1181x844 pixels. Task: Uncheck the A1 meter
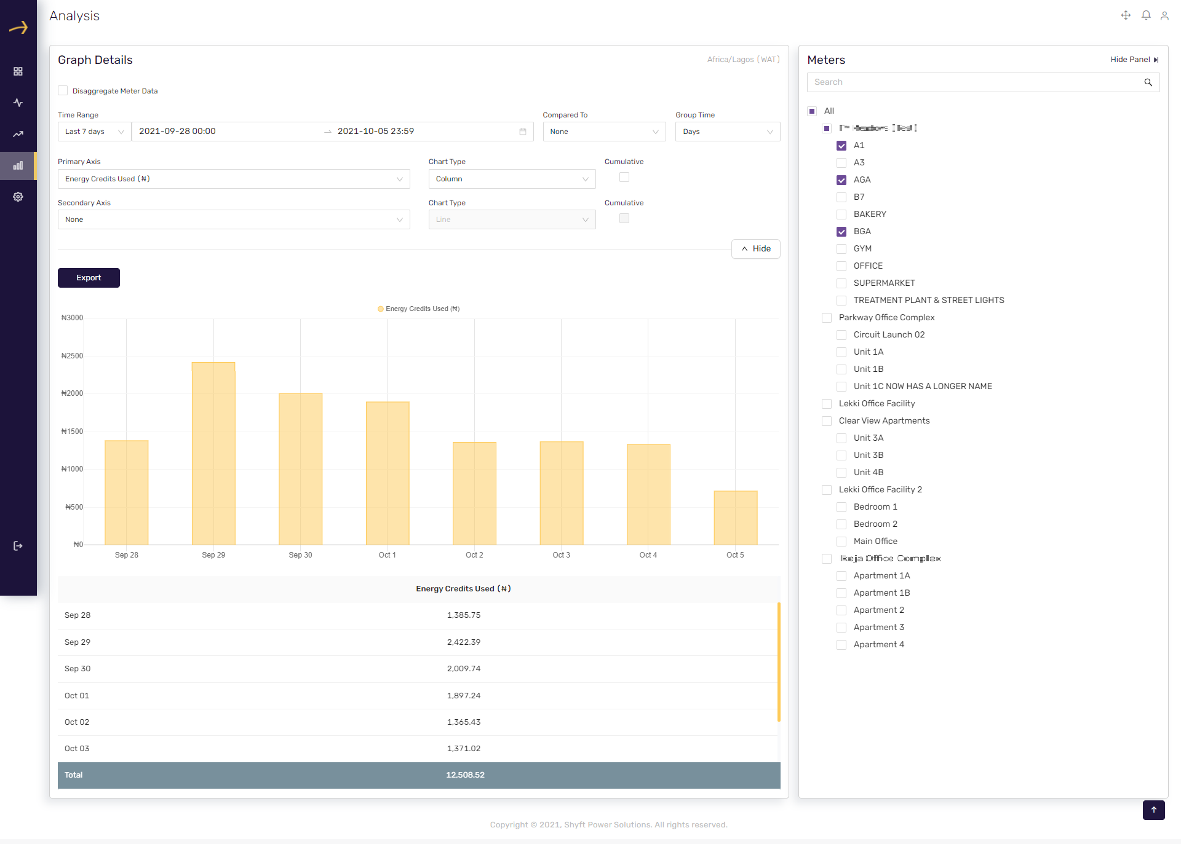[841, 146]
